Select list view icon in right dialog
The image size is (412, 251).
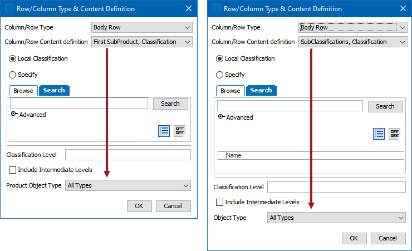(379, 134)
